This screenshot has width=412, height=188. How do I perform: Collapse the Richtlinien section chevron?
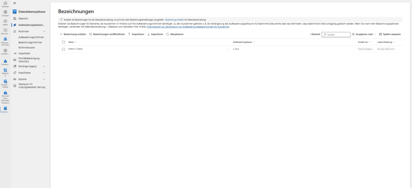coord(44,31)
